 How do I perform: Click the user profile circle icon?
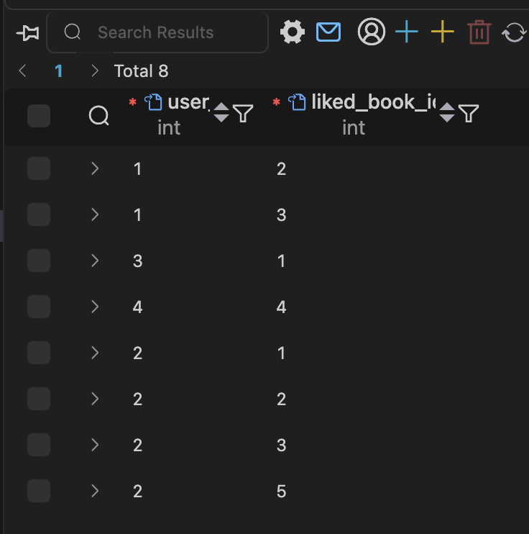pos(371,32)
